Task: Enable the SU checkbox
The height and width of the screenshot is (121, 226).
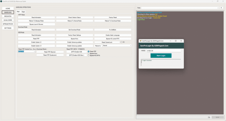Action: [x=122, y=42]
